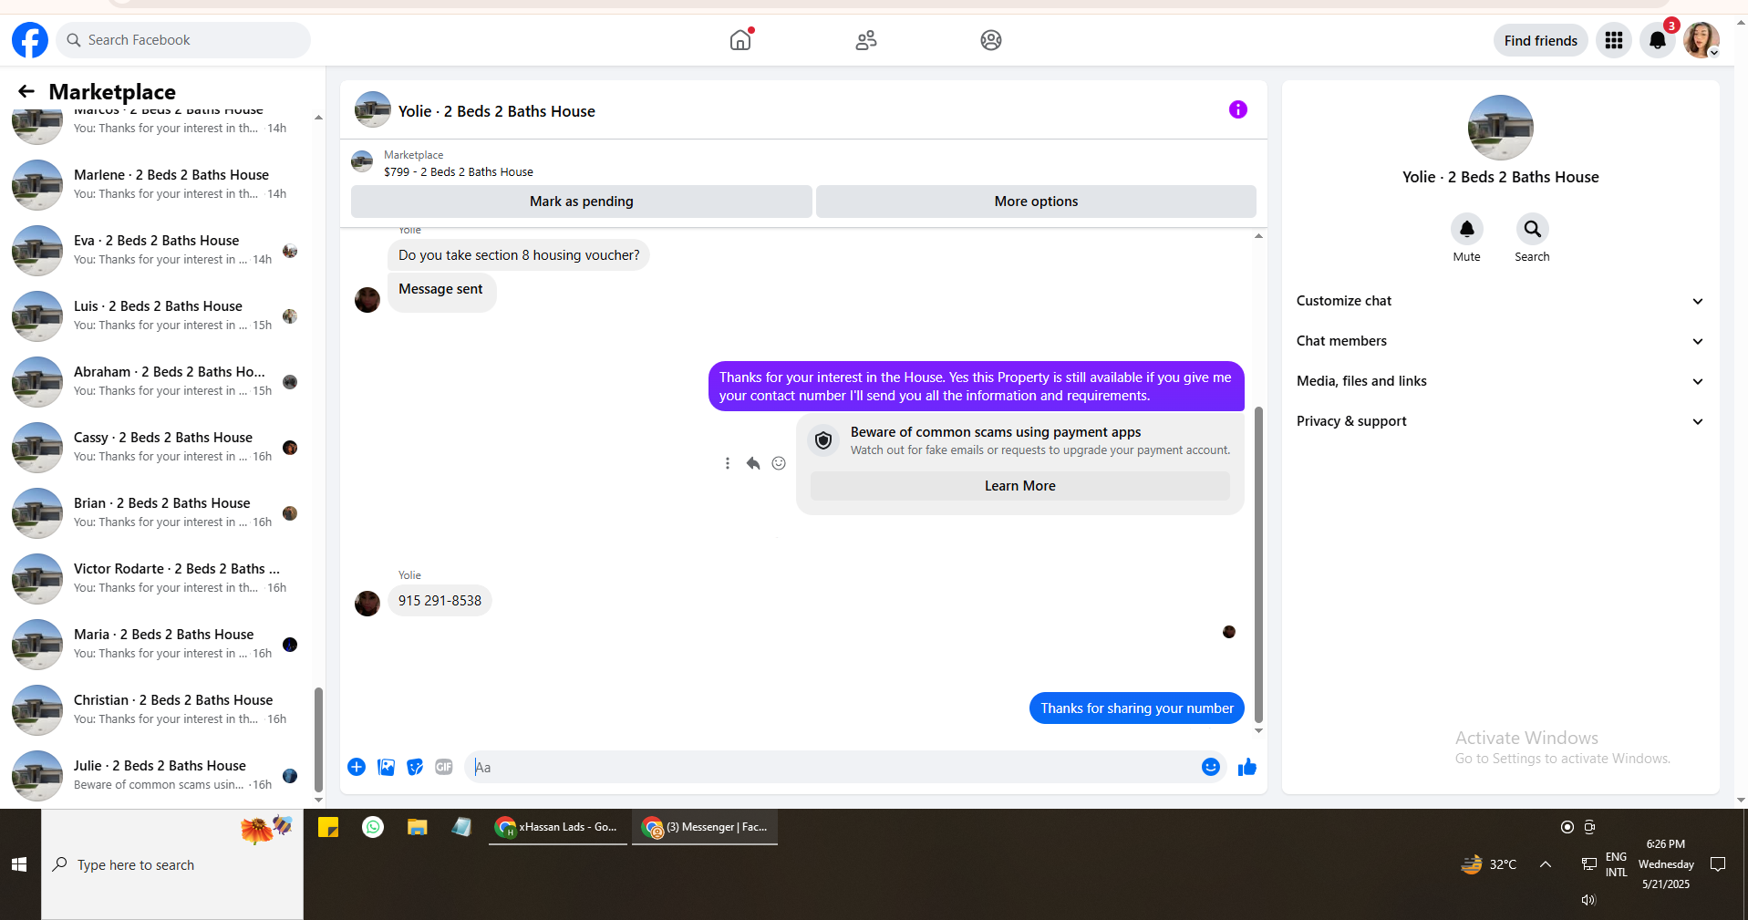Select the section 8 housing voucher message
Image resolution: width=1748 pixels, height=920 pixels.
click(519, 255)
